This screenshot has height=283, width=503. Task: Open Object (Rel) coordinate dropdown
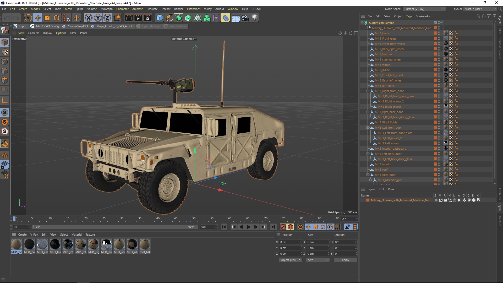290,260
